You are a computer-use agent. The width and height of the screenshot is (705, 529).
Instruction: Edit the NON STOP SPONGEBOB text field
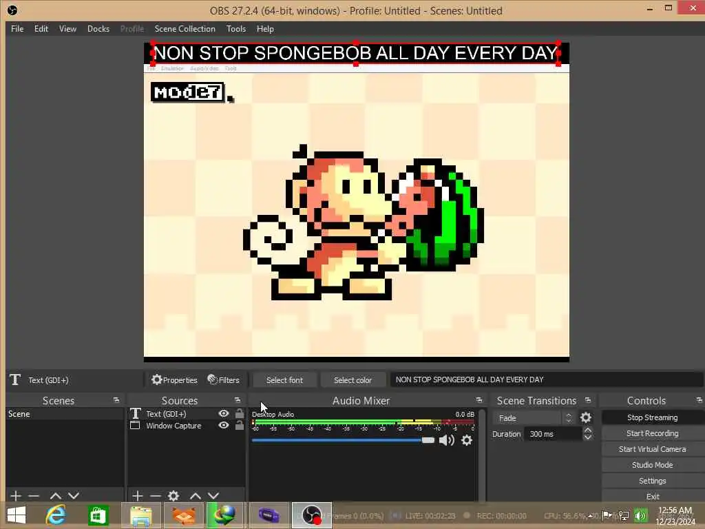pos(546,380)
